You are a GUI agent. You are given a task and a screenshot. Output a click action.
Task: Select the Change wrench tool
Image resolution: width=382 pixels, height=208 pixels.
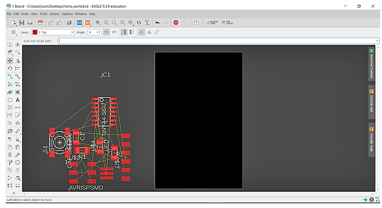(x=18, y=155)
